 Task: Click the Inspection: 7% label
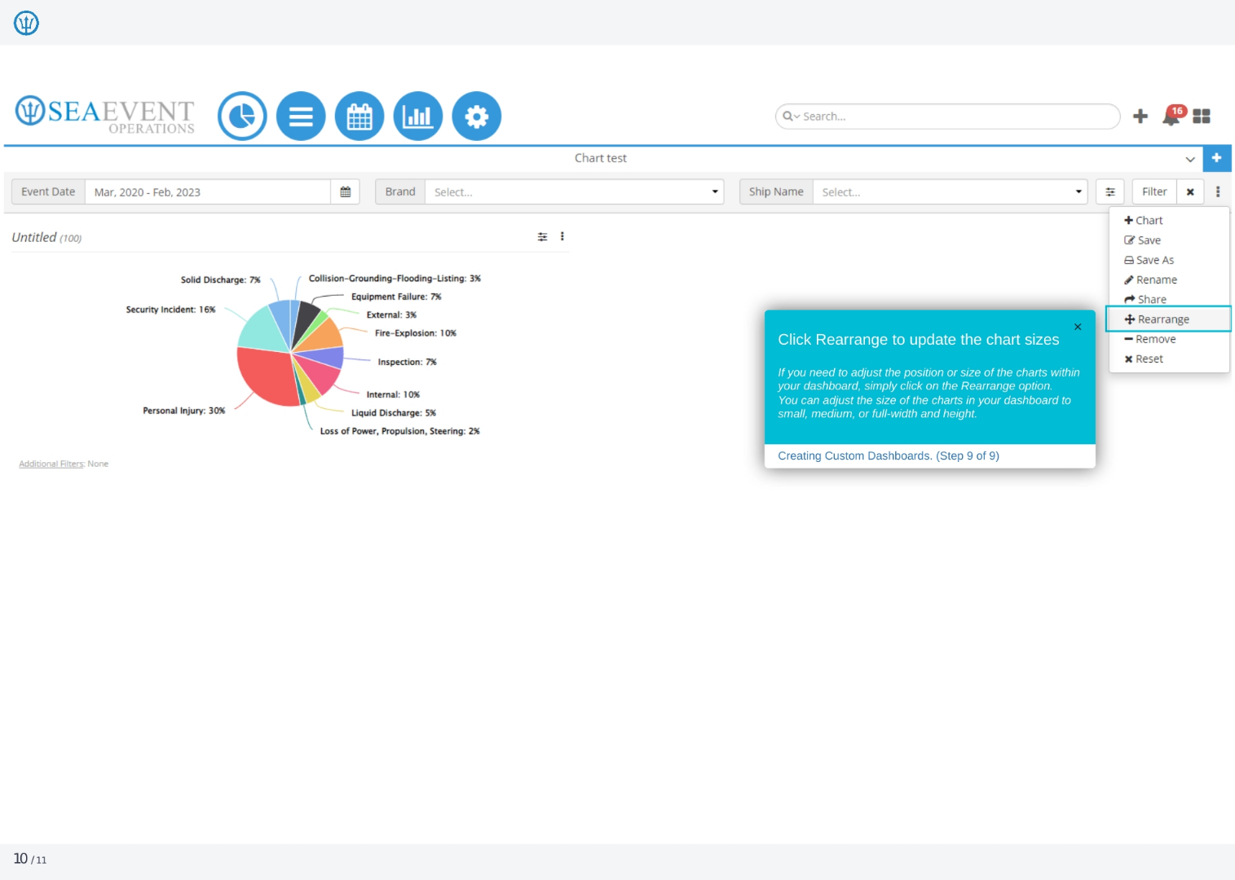tap(407, 362)
